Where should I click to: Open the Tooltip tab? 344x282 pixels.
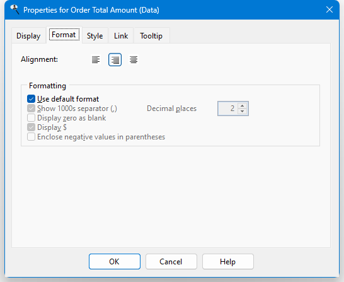[151, 36]
